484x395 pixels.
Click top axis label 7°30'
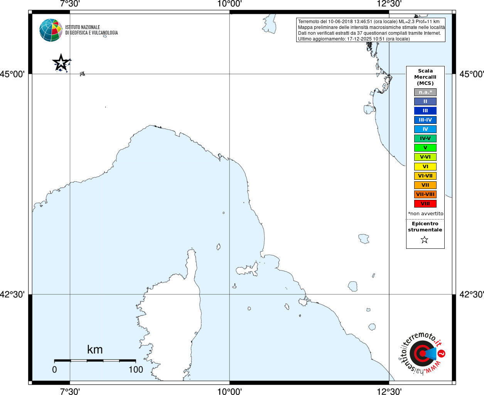coord(70,4)
